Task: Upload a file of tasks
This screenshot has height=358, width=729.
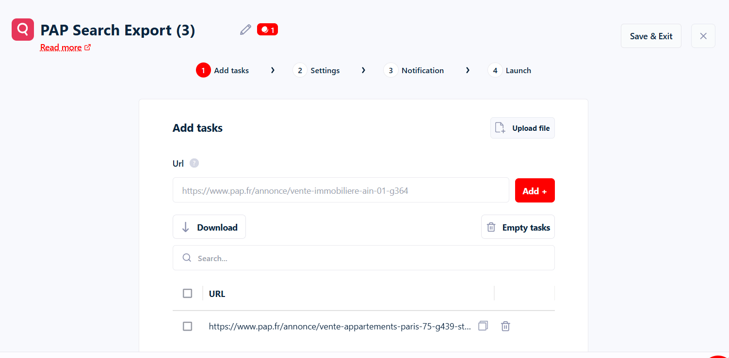Action: [x=522, y=128]
